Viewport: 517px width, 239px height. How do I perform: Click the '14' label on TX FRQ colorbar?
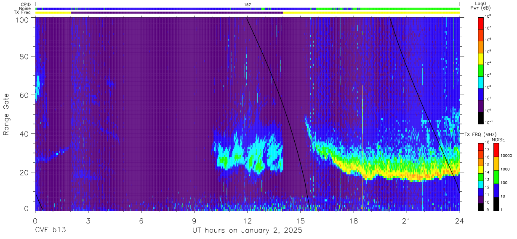pos(488,172)
